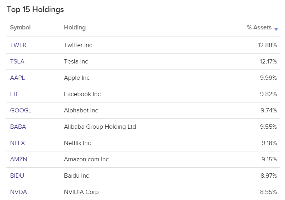The width and height of the screenshot is (285, 200).
Task: Sort table by Symbol column header
Action: pyautogui.click(x=20, y=27)
